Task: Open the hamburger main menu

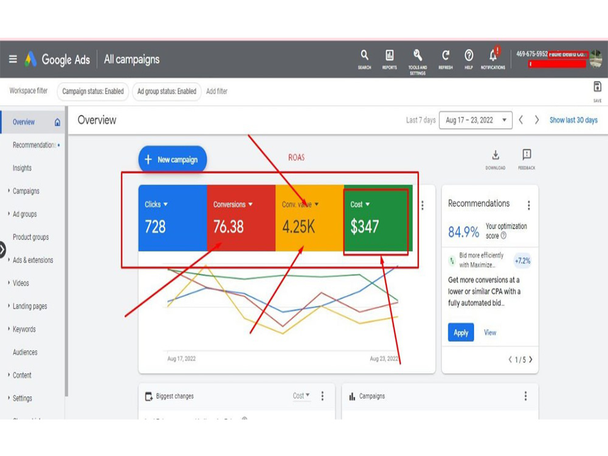Action: (13, 59)
